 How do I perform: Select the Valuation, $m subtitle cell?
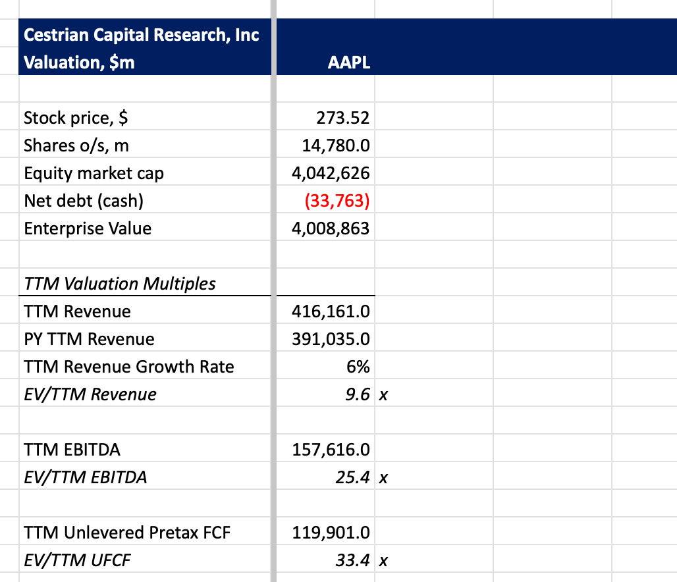point(79,63)
